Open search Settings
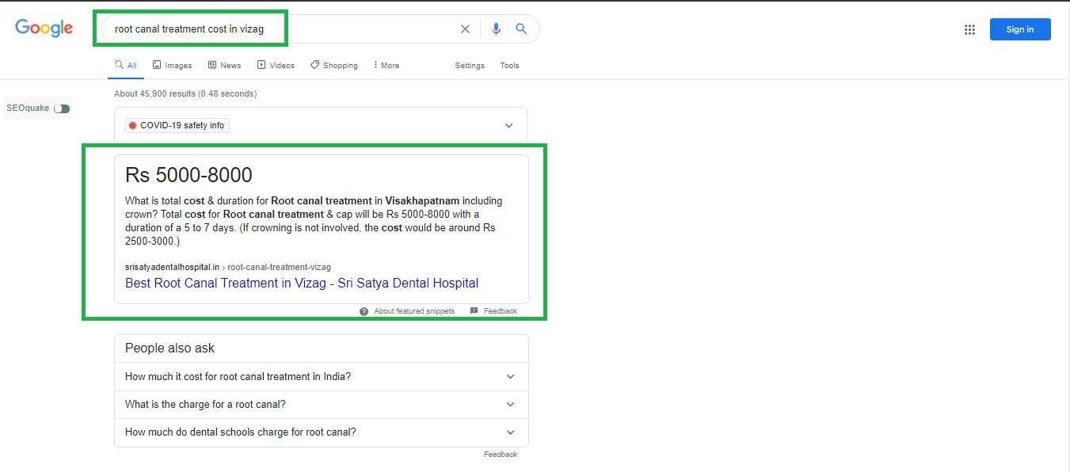Image resolution: width=1070 pixels, height=472 pixels. (x=470, y=66)
